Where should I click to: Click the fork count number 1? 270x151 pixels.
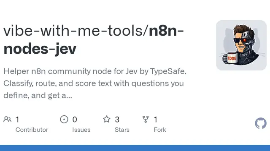[156, 120]
